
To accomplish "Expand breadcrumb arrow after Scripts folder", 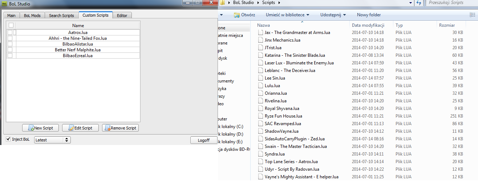I will pyautogui.click(x=279, y=3).
